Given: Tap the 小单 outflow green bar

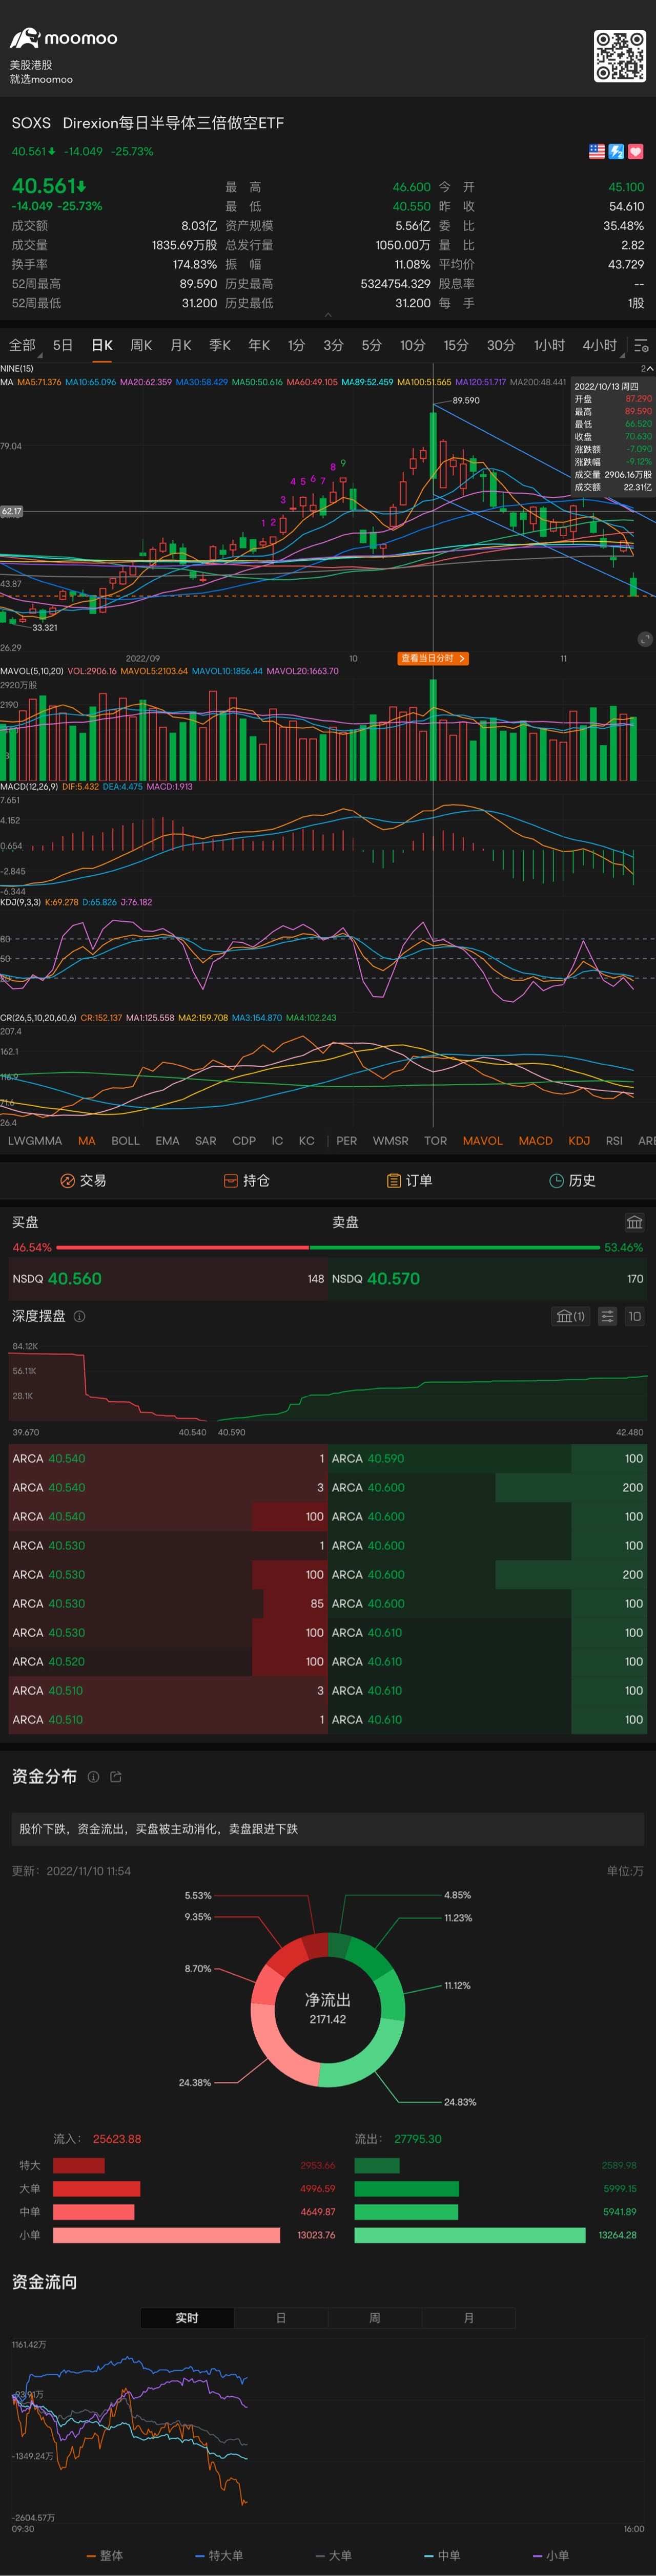Looking at the screenshot, I should (x=470, y=2234).
